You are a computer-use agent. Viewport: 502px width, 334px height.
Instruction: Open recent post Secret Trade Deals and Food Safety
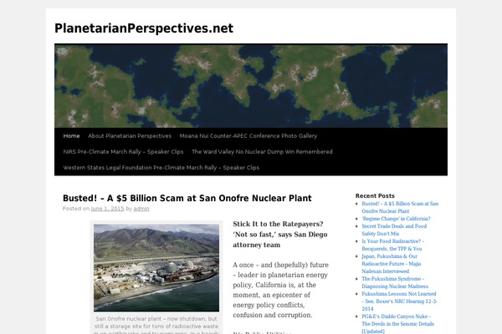[394, 230]
